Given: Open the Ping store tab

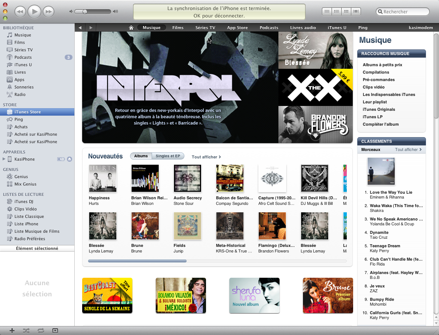Looking at the screenshot, I should [x=362, y=28].
